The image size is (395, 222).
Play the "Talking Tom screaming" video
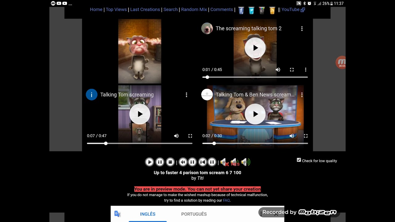140,114
